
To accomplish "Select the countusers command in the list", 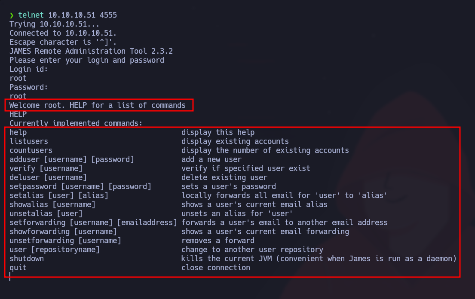I will (31, 150).
